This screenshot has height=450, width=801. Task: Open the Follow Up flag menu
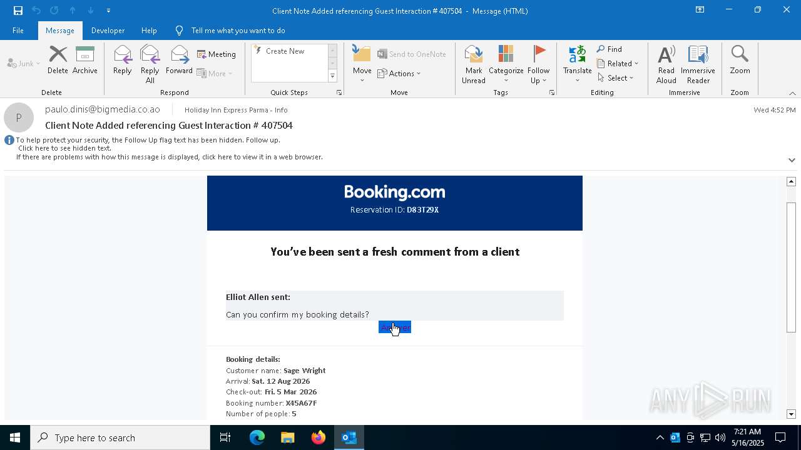(538, 64)
